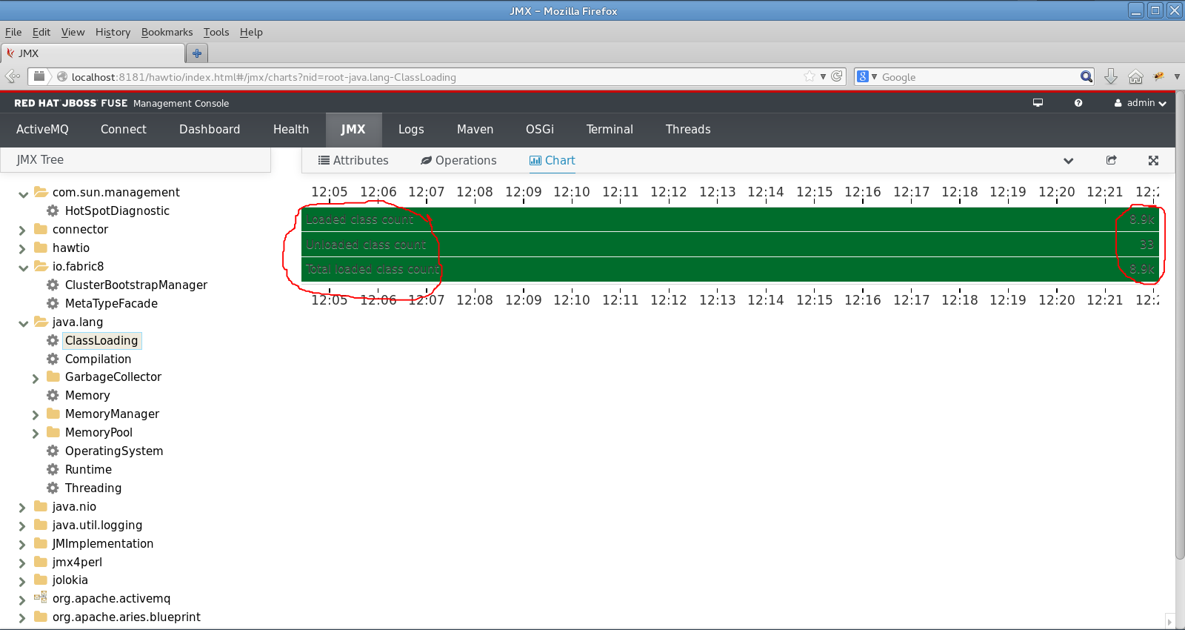Expand the MemoryManager node

[35, 415]
